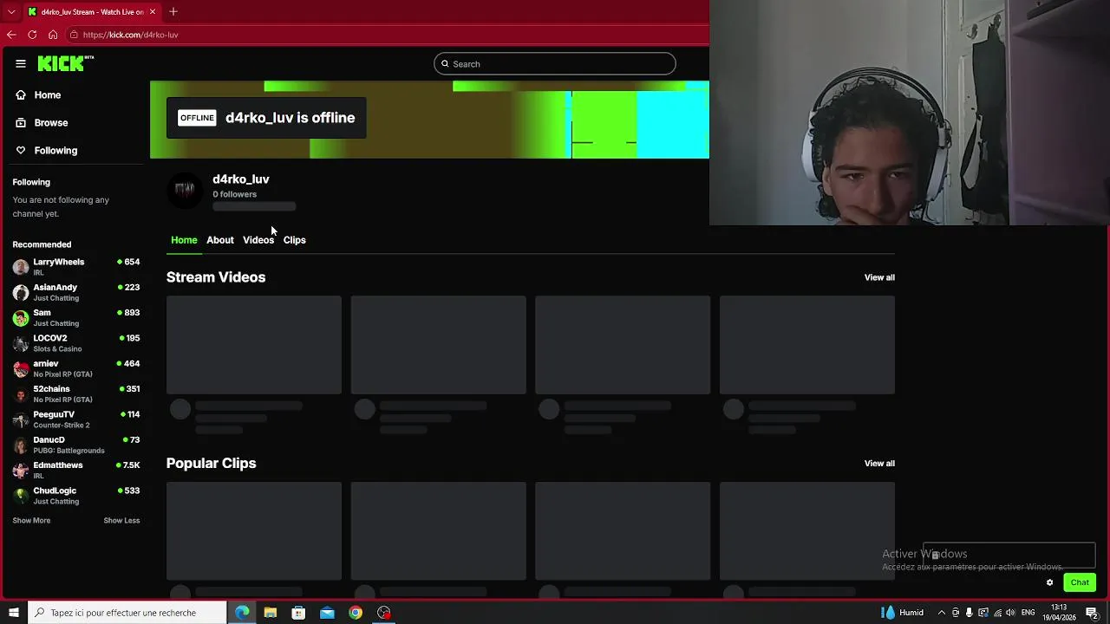Open Microsoft Edge from taskbar
The height and width of the screenshot is (624, 1110).
[x=242, y=613]
